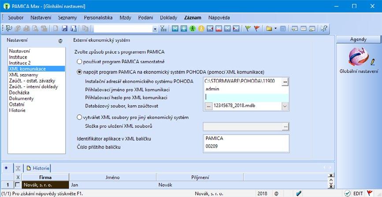Viewport: 382px width, 197px height.
Task: Click the login name field containing admin
Action: tap(246, 89)
